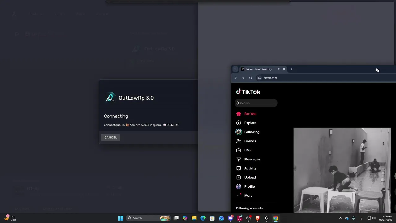Viewport: 396px width, 223px height.
Task: Go forward in the browser
Action: point(243,78)
